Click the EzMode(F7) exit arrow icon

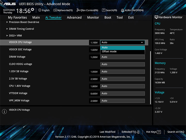[x=137, y=132]
